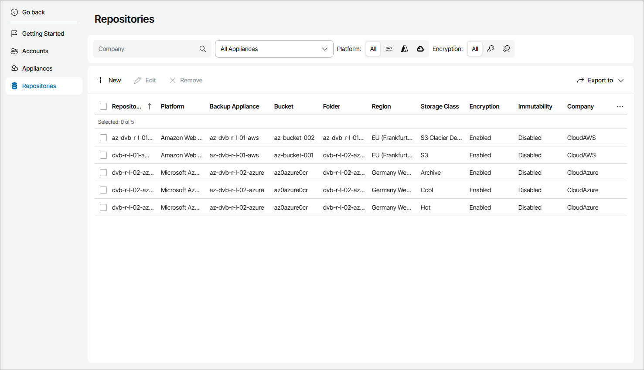Viewport: 644px width, 370px height.
Task: Tick the select-all checkbox in the header
Action: (103, 106)
